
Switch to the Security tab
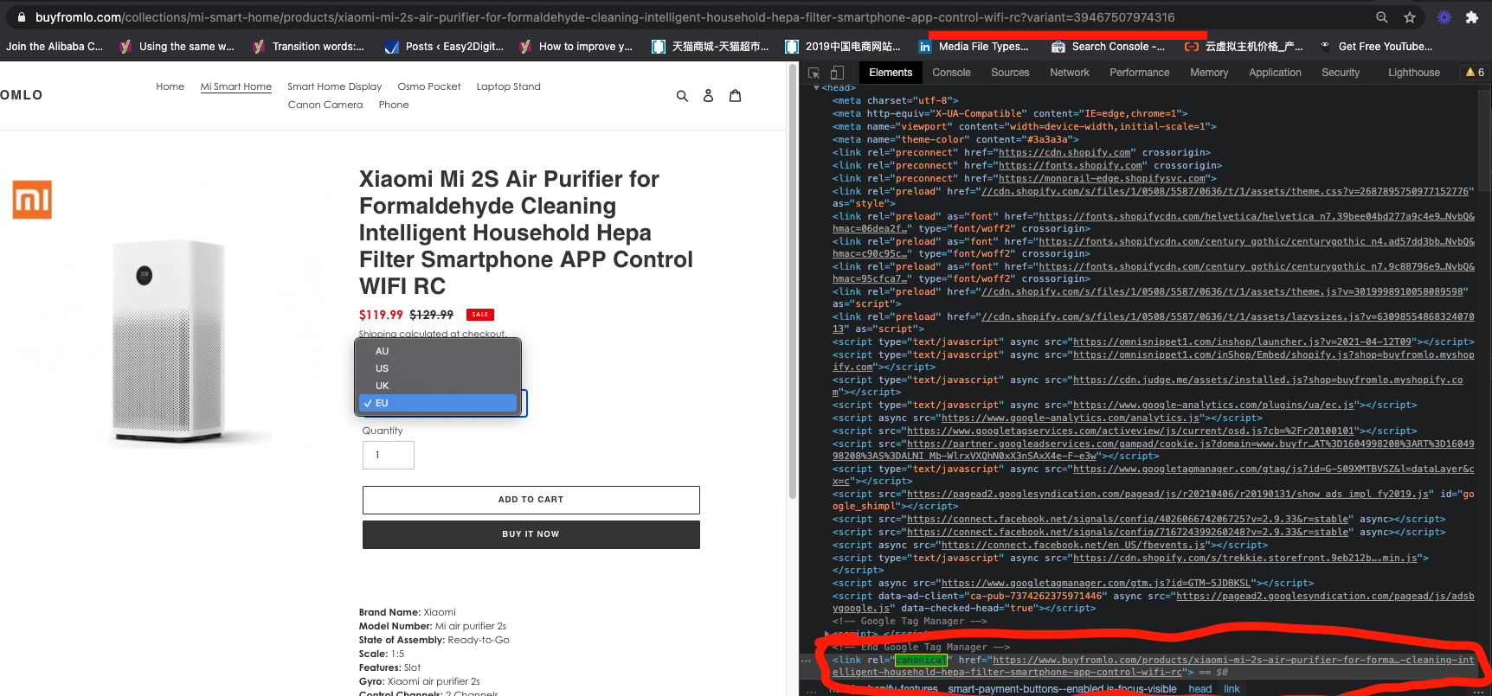1341,73
